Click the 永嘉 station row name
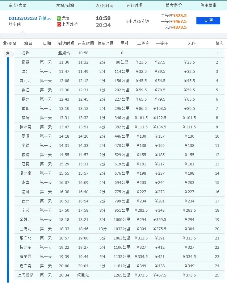Viewport: 227px width, 283px height. (x=25, y=182)
